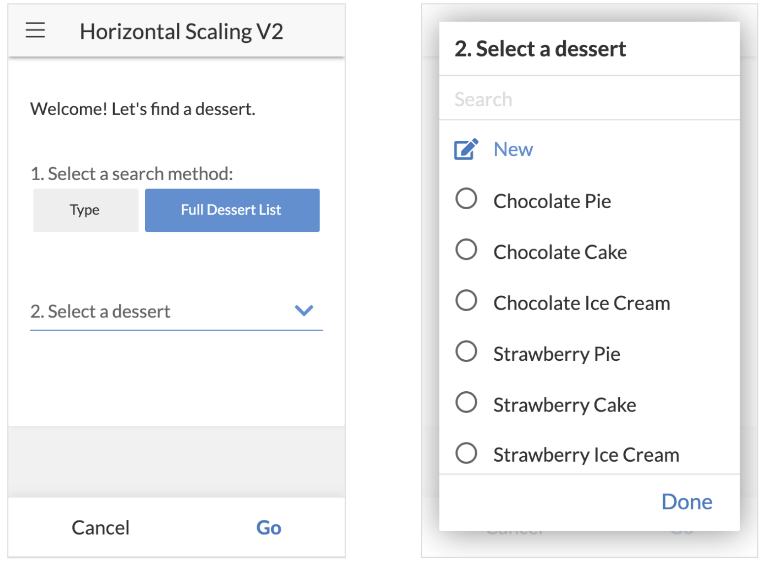
Task: Select the Chocolate Pie radio button
Action: coord(466,199)
